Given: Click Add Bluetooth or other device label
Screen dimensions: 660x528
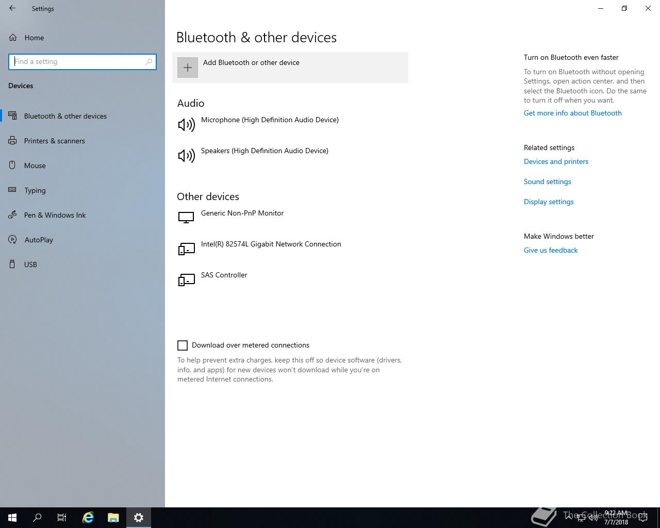Looking at the screenshot, I should 251,62.
